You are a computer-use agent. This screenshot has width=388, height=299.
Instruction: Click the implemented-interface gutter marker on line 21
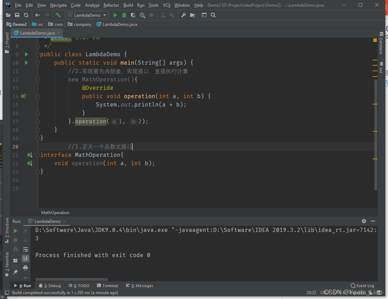click(30, 155)
